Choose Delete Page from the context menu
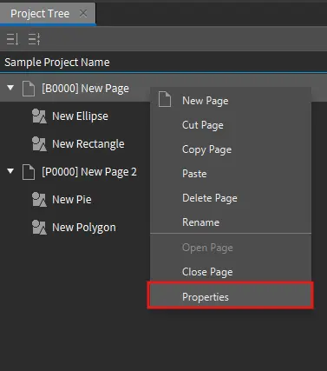The image size is (327, 371). coord(231,198)
